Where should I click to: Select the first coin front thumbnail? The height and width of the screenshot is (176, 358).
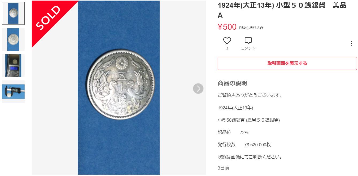click(13, 13)
